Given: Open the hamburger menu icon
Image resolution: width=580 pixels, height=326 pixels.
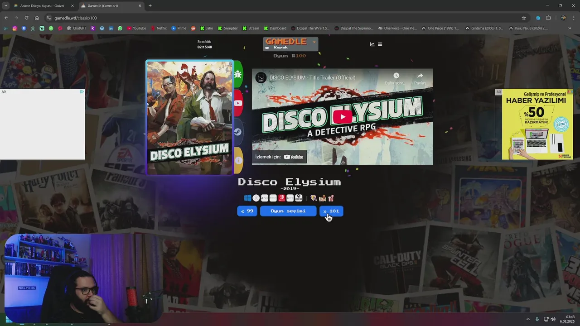Looking at the screenshot, I should pyautogui.click(x=380, y=44).
